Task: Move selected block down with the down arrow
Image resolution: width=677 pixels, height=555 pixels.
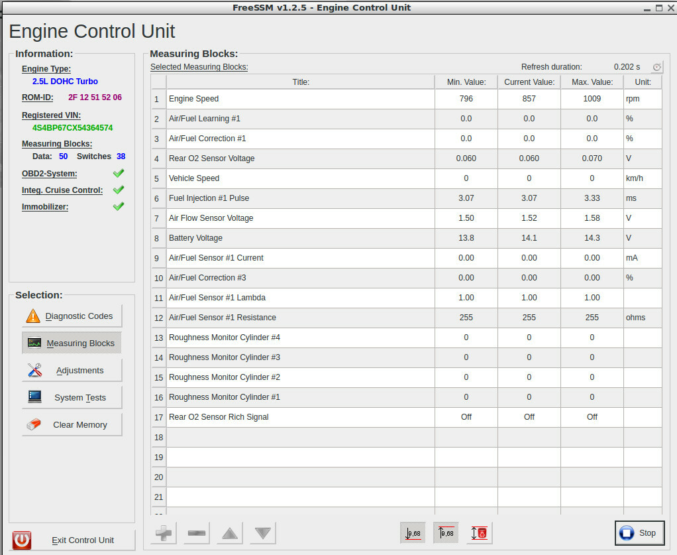Action: [262, 533]
